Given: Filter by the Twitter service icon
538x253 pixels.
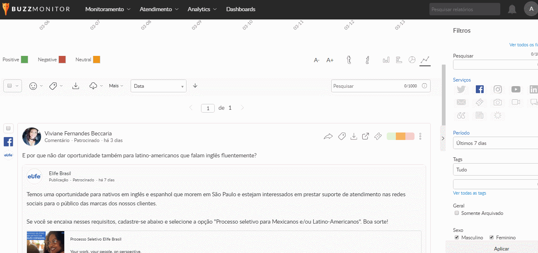Looking at the screenshot, I should click(461, 89).
